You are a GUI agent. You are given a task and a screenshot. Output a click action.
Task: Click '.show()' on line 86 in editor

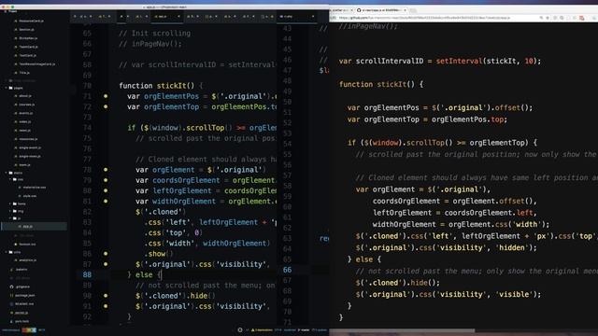coord(159,254)
